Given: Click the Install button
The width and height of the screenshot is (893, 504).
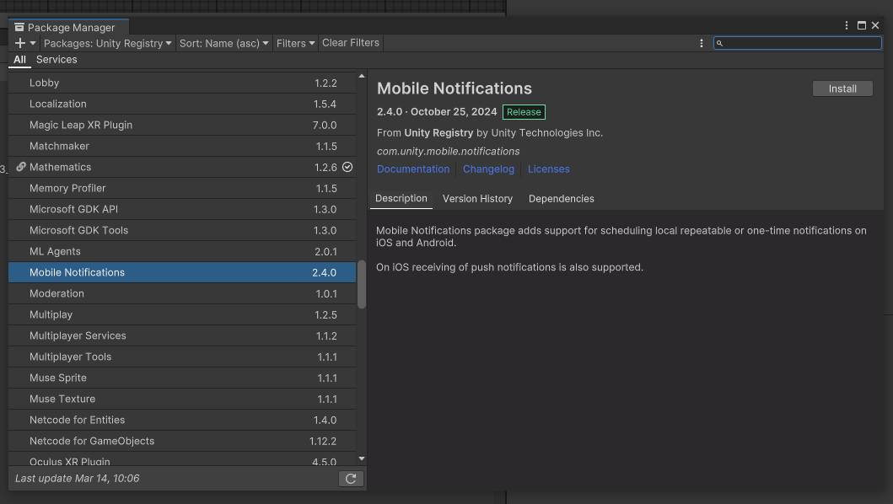Looking at the screenshot, I should tap(842, 88).
